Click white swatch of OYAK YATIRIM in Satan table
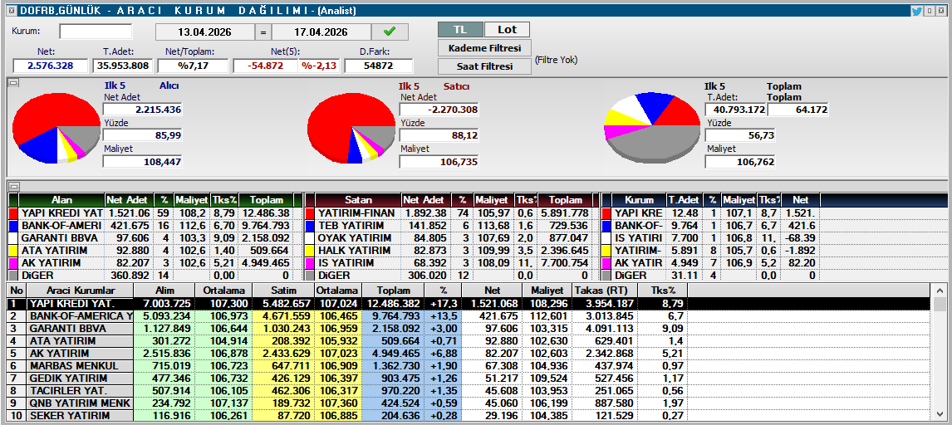The height and width of the screenshot is (425, 952). 310,238
